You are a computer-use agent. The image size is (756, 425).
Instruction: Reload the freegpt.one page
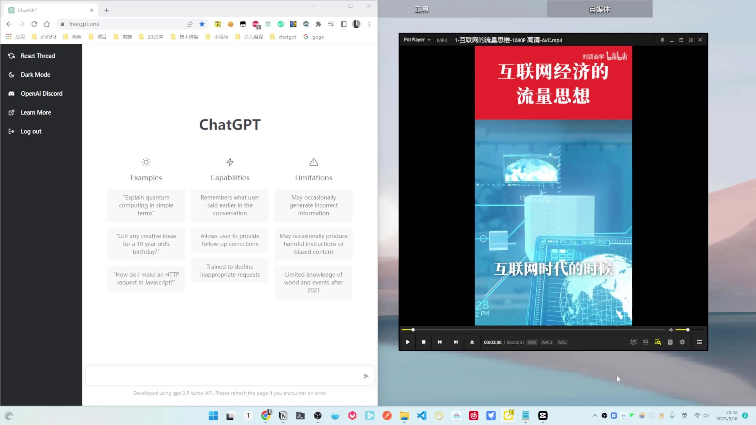pos(34,24)
